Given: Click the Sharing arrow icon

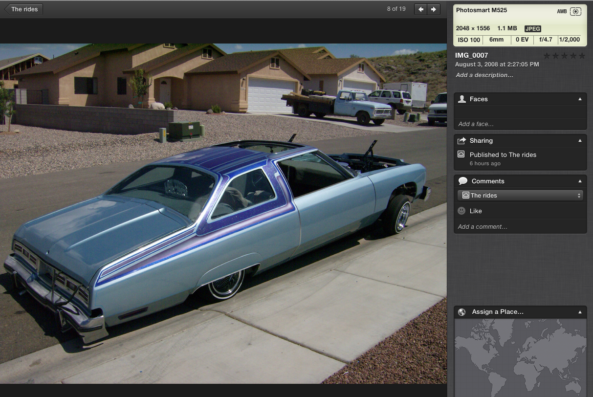Looking at the screenshot, I should point(462,141).
